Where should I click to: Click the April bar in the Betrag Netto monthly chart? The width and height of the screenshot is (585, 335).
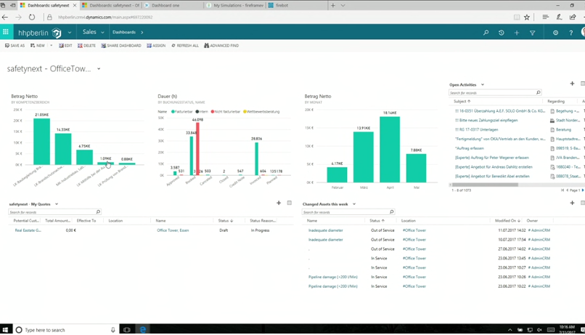[390, 150]
